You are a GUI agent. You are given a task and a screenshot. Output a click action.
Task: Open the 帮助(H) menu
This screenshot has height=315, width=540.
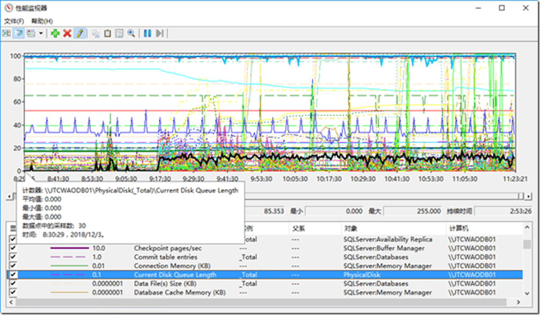pos(42,21)
